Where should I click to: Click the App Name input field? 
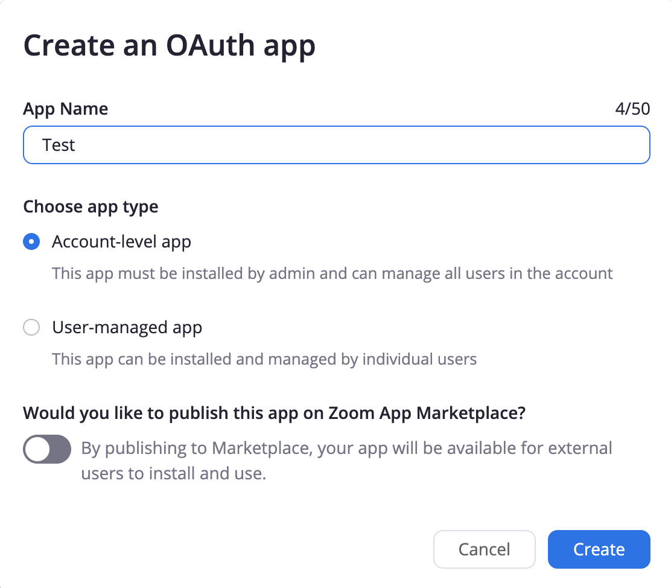[335, 145]
